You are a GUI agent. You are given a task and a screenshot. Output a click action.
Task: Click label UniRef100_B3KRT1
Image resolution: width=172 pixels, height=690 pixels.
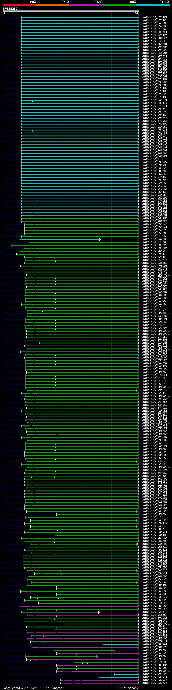[154, 677]
